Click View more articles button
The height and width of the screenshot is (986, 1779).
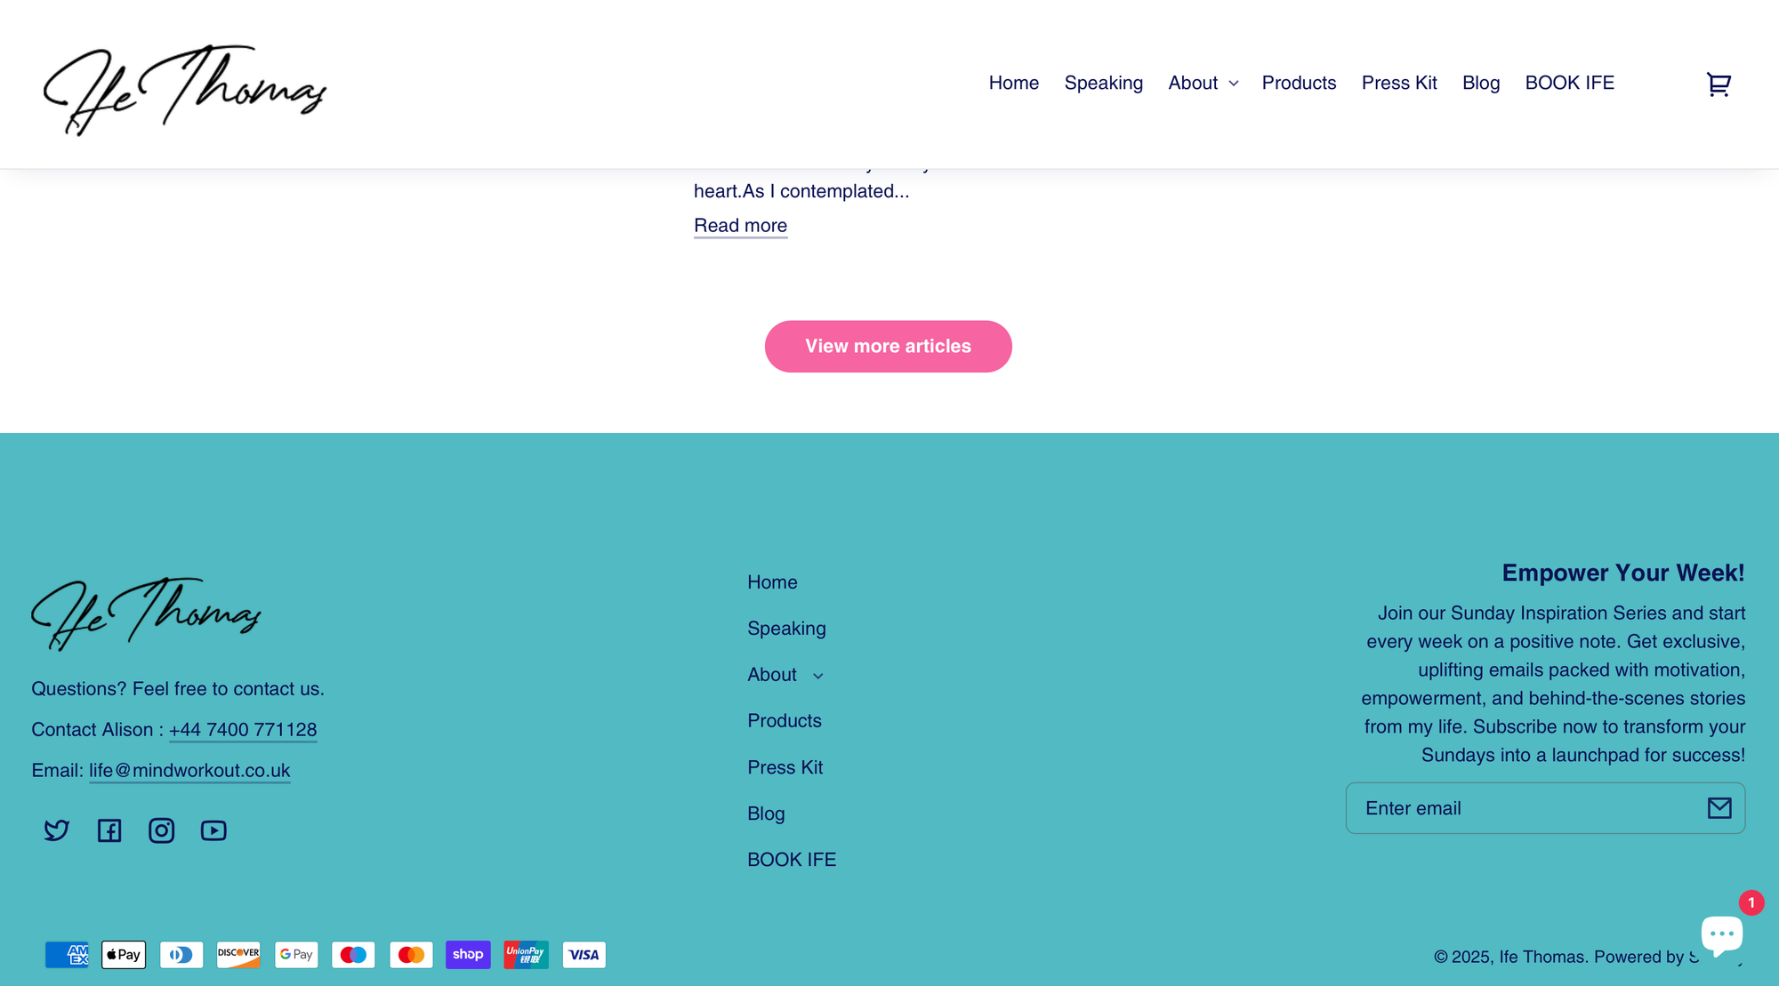tap(888, 346)
